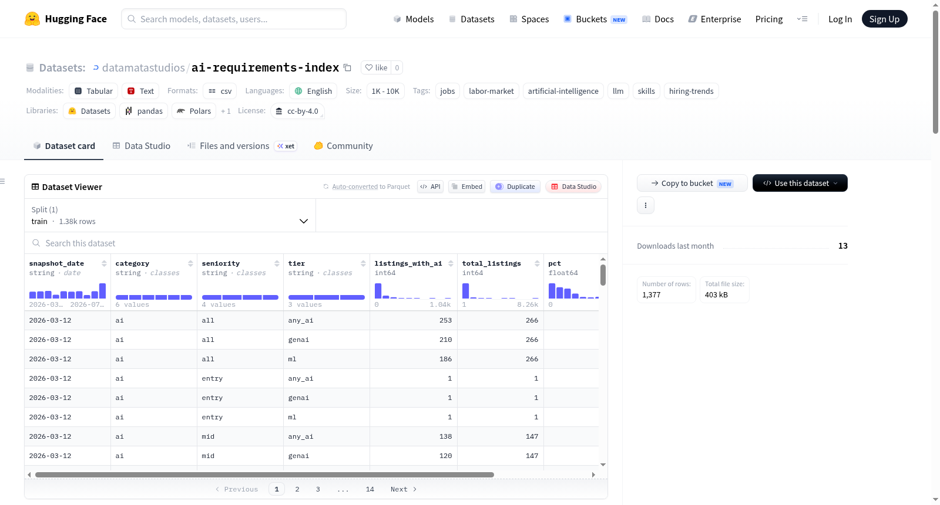Switch to the Data Studio tab

pyautogui.click(x=142, y=146)
